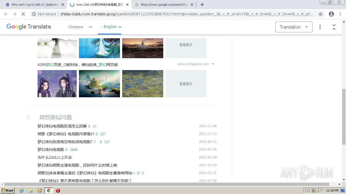Go forward to the next page
Image resolution: width=346 pixels, height=194 pixels.
pyautogui.click(x=15, y=14)
